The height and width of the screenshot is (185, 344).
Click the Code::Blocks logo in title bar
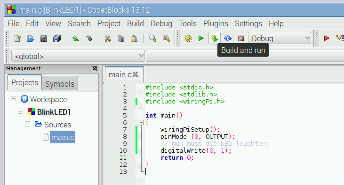[x=11, y=10]
